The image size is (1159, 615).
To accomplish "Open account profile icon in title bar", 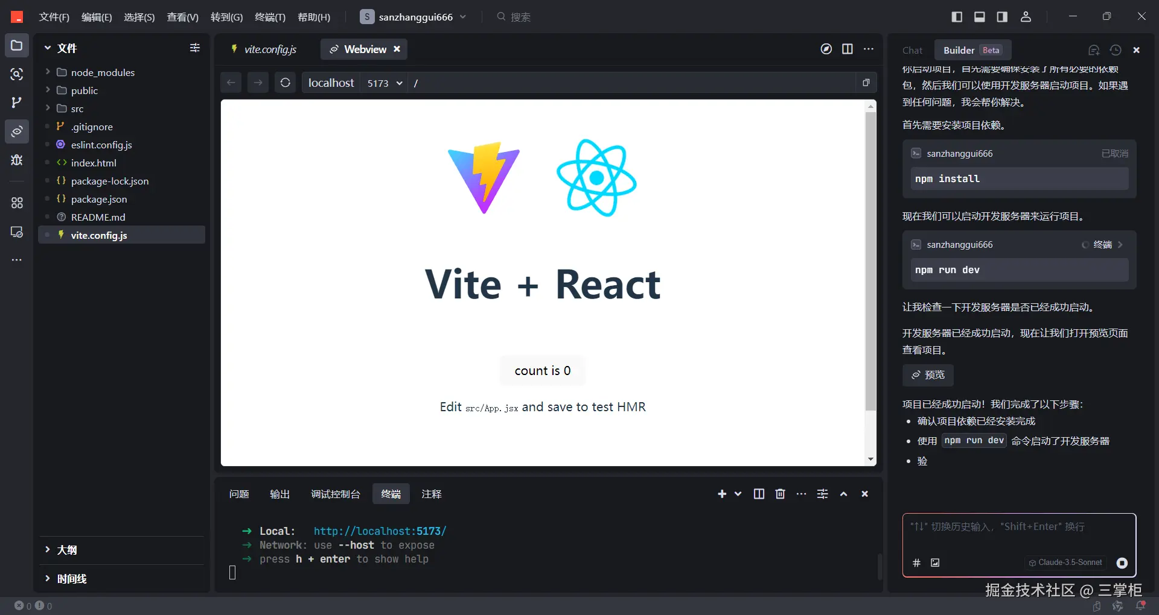I will click(x=1026, y=17).
